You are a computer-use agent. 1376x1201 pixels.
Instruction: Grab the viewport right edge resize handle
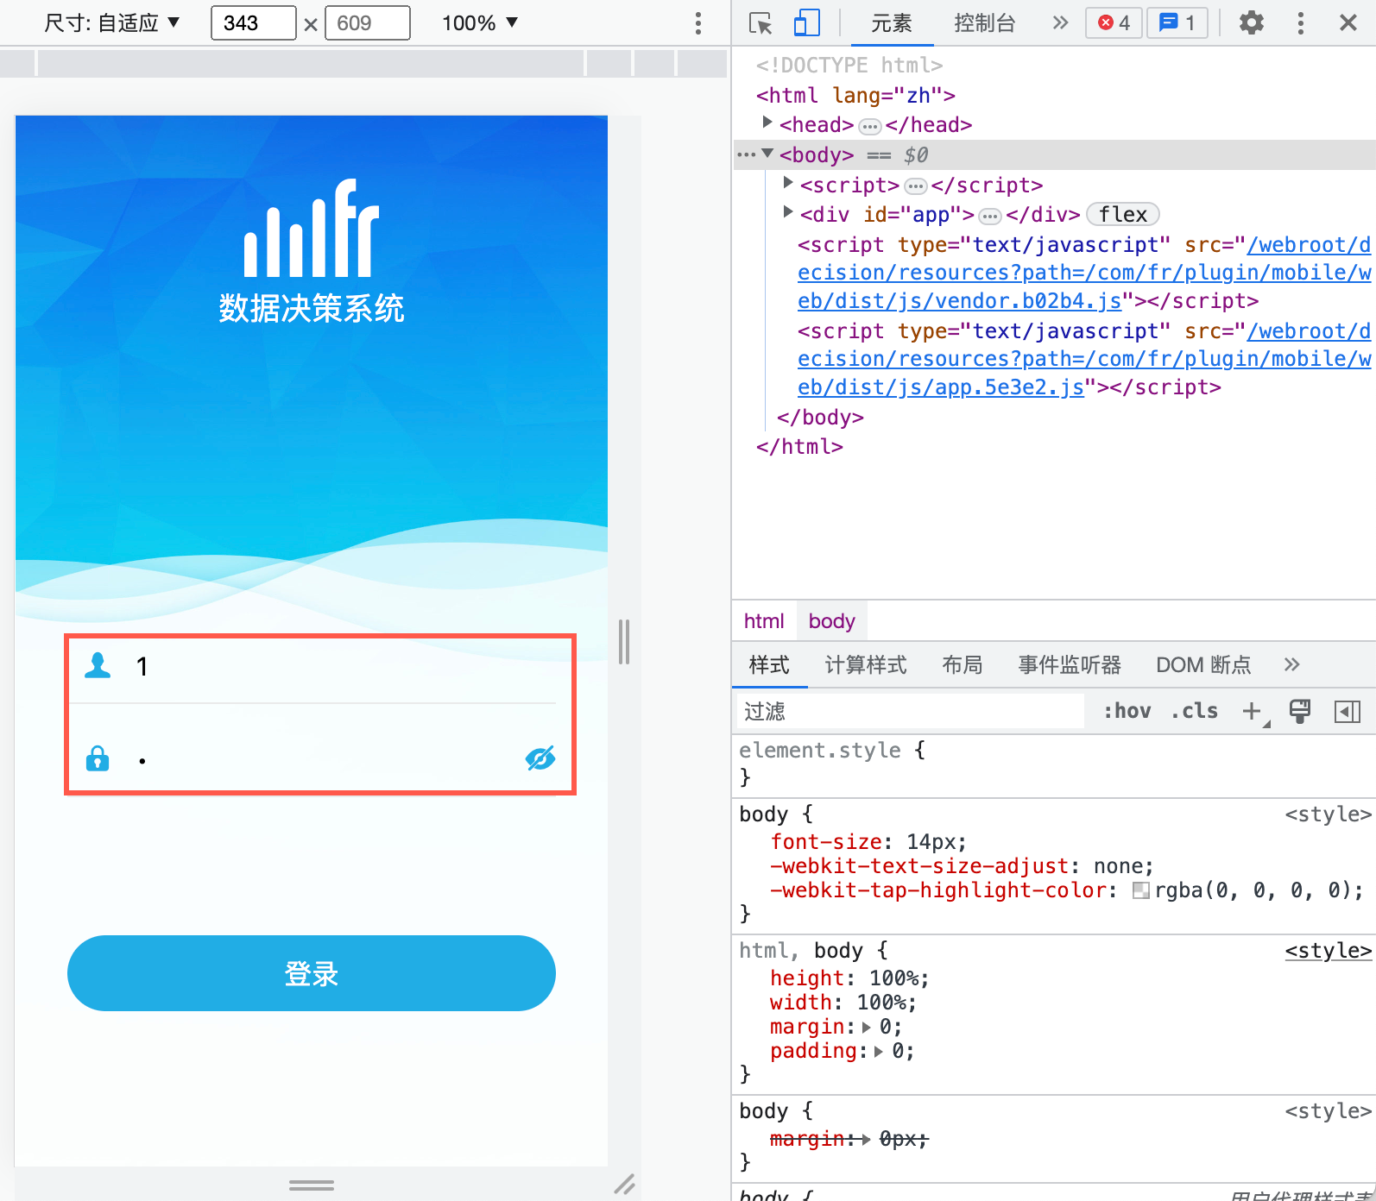click(624, 641)
